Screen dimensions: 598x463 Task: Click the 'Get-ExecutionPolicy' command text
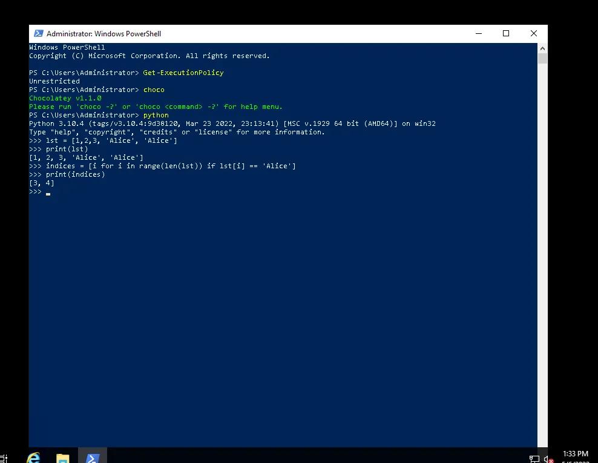tap(183, 73)
